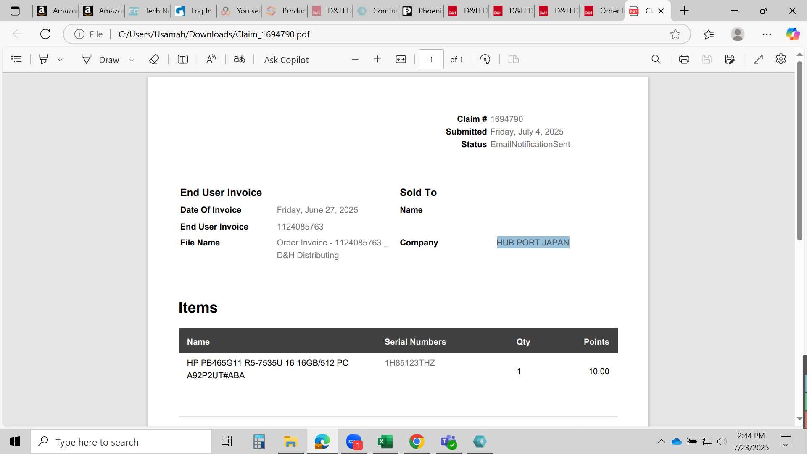Click the Translate icon
Viewport: 807px width, 454px height.
pyautogui.click(x=239, y=59)
